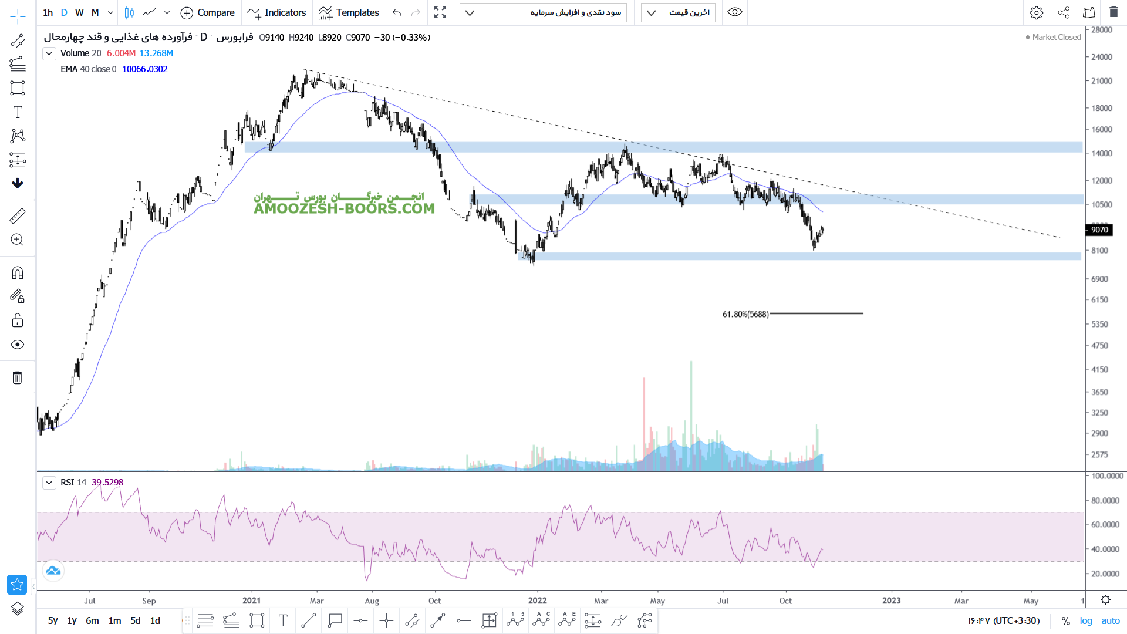This screenshot has width=1127, height=634.
Task: Select the 6m date range
Action: 92,620
